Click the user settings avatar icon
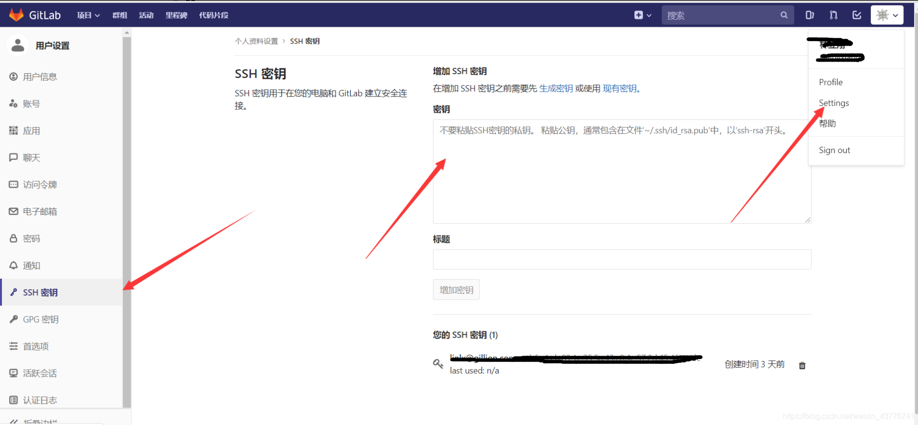 18,45
